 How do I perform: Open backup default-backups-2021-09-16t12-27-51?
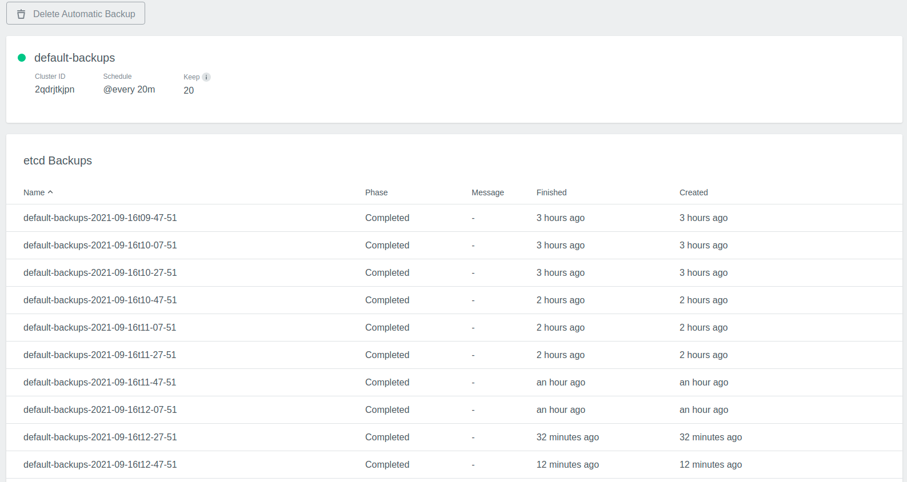coord(100,437)
